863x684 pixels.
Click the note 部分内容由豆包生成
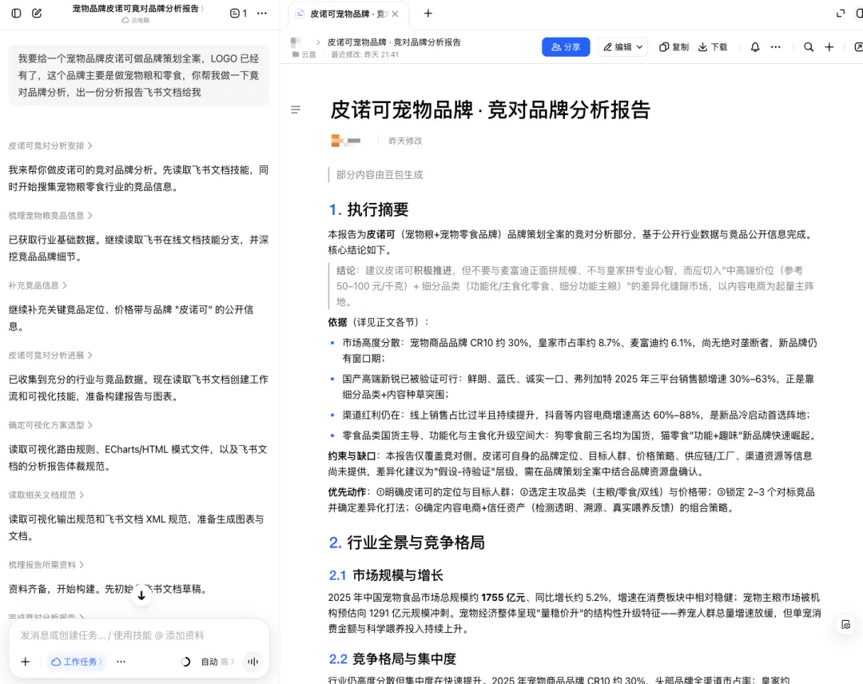(380, 175)
